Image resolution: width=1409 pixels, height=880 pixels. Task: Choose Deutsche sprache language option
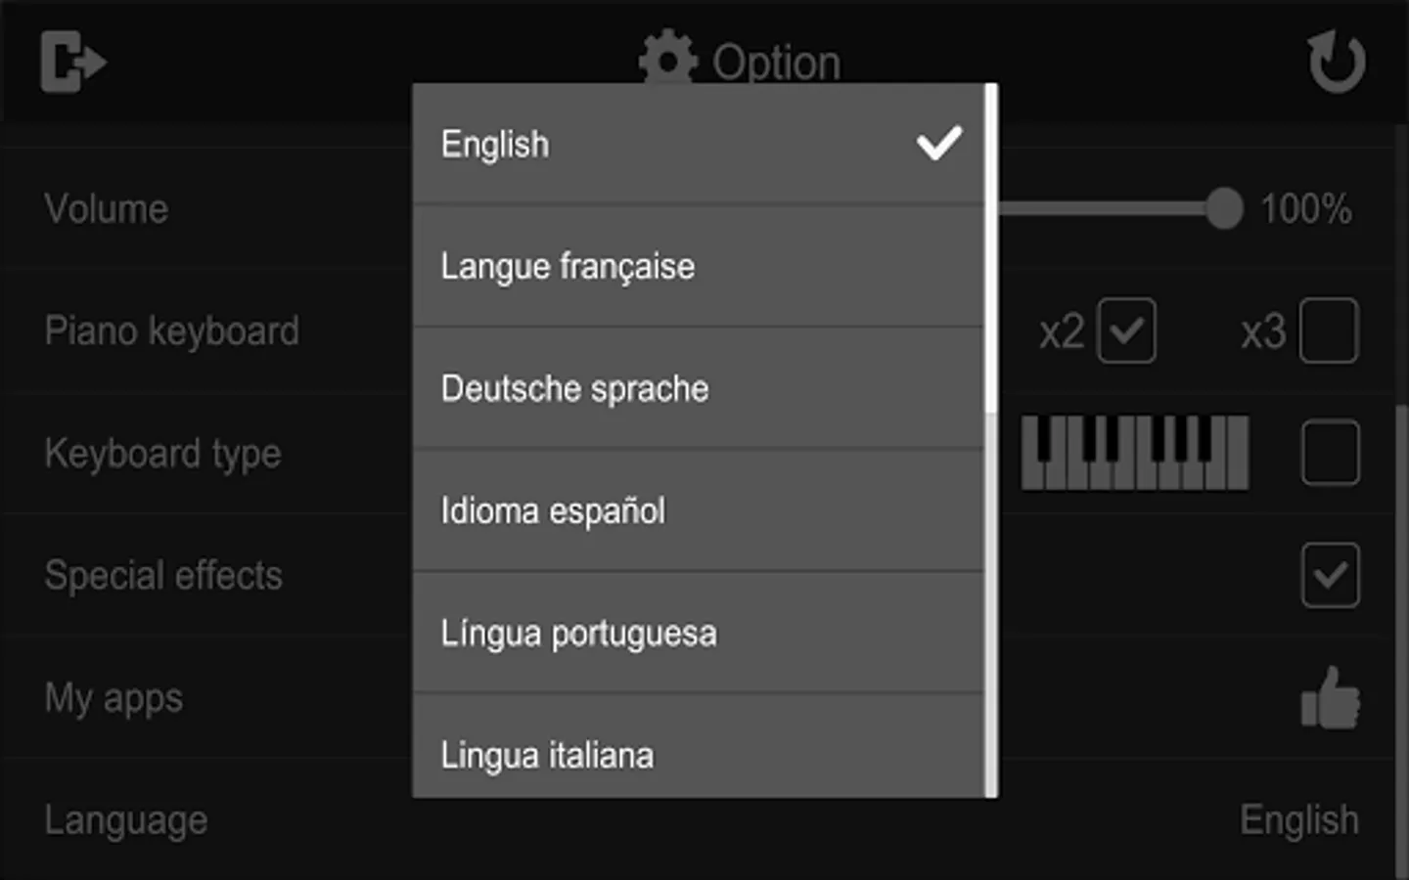(x=574, y=388)
